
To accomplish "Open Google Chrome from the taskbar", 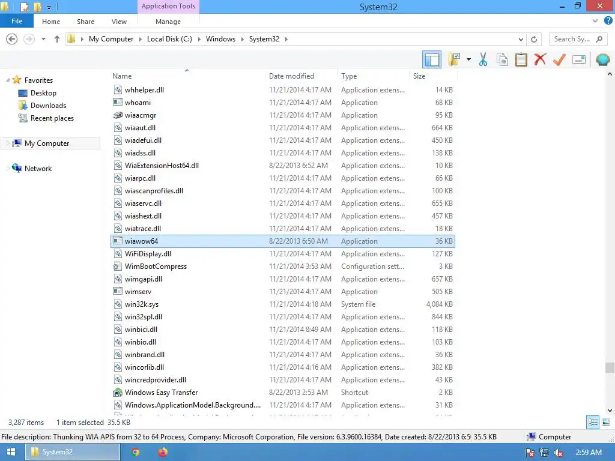I will click(x=136, y=452).
